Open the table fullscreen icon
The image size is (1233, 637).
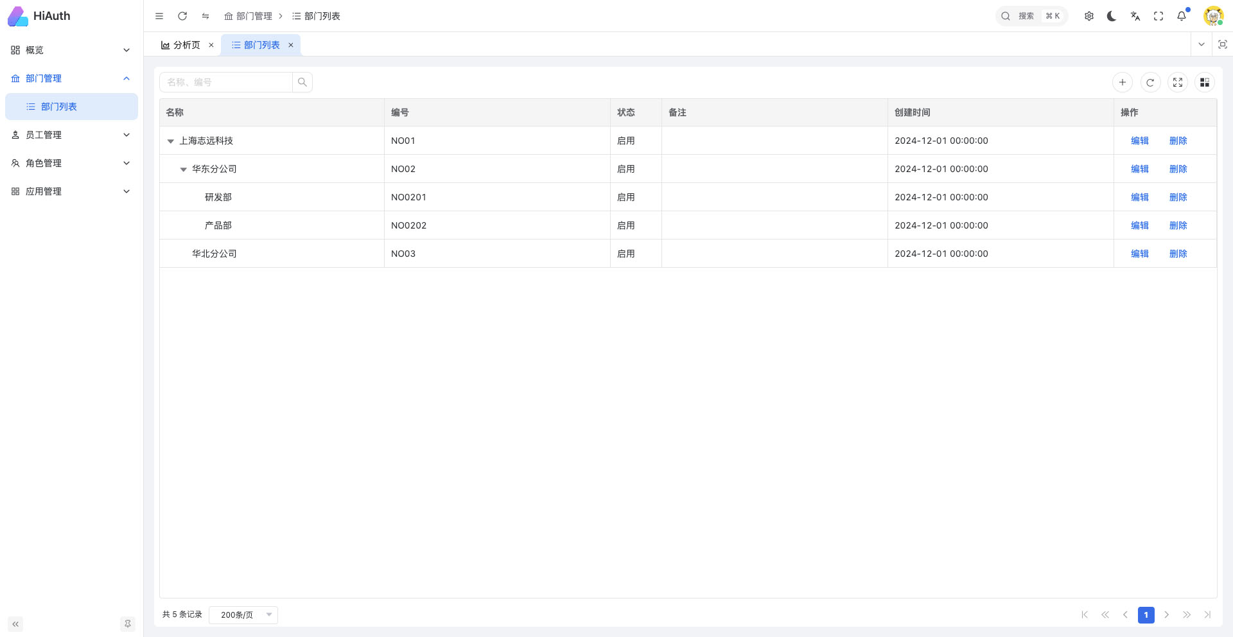pyautogui.click(x=1178, y=82)
